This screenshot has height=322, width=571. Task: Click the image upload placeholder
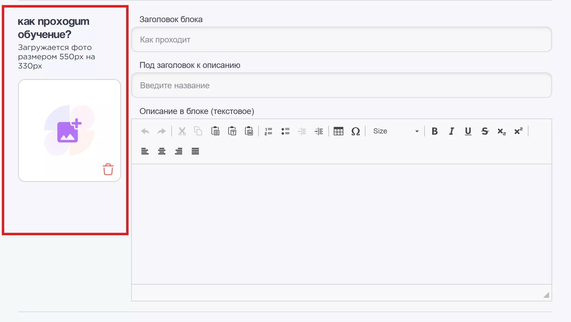tap(69, 130)
